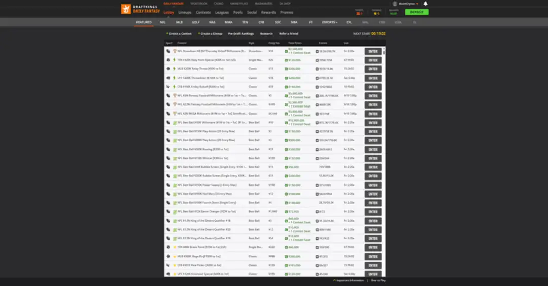Click the Create a Contest link
Screen dimensions: 548x286
point(180,34)
